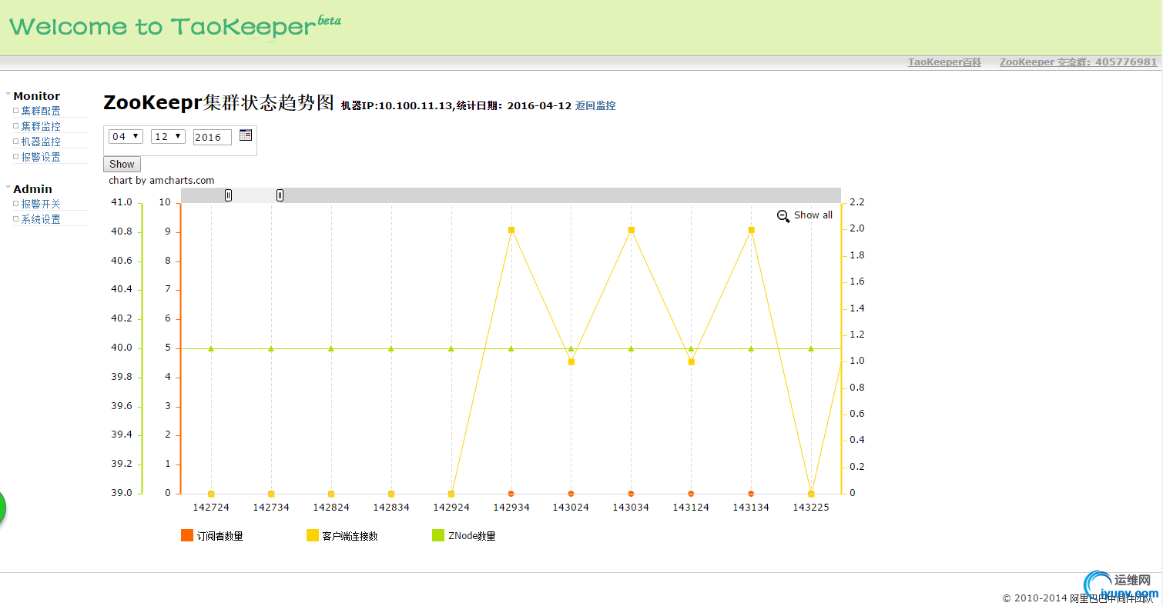1163x606 pixels.
Task: Click yellow square data point at 143024
Action: click(571, 361)
